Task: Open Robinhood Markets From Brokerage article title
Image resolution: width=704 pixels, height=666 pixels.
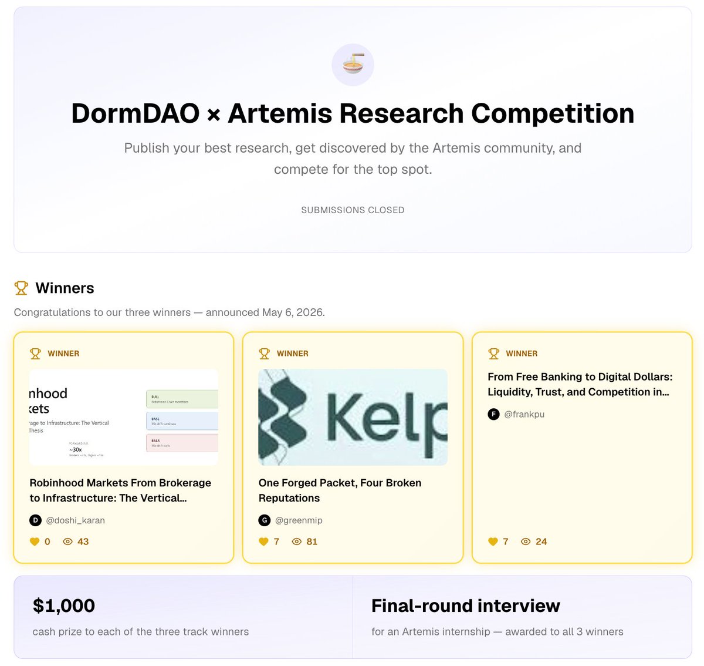Action: [x=120, y=490]
